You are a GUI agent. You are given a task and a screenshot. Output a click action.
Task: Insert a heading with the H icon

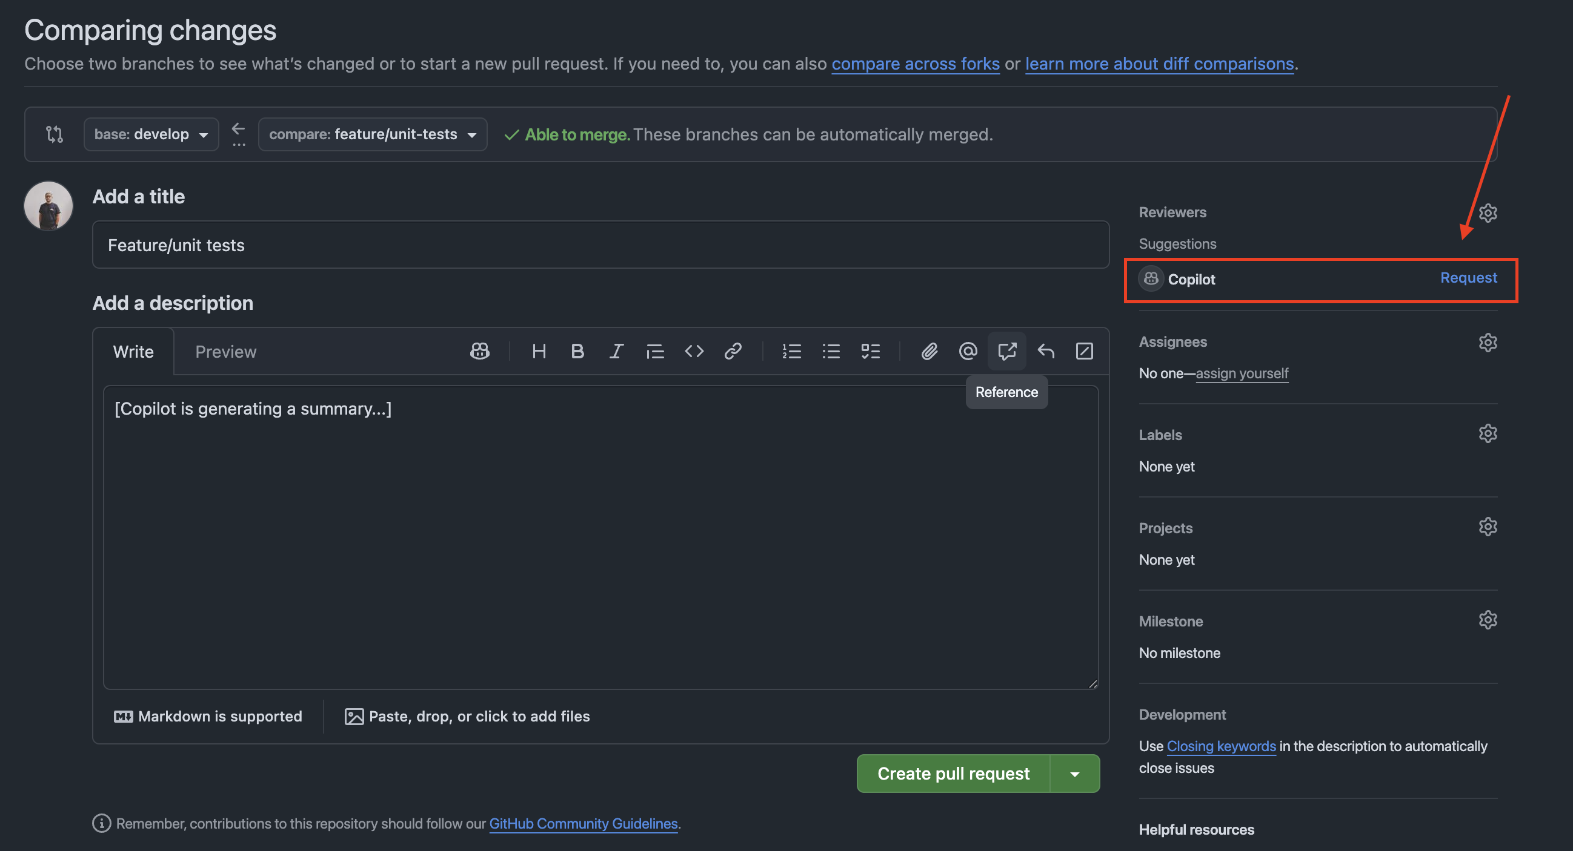(x=539, y=352)
